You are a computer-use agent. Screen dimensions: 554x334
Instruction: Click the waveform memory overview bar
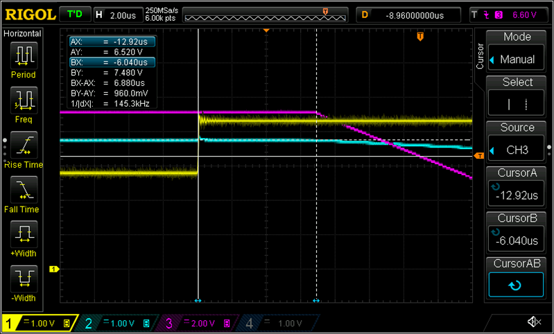coord(267,15)
